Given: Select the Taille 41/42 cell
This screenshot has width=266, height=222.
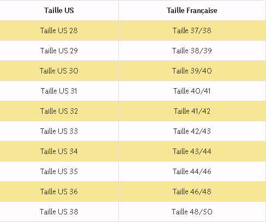Looking at the screenshot, I should [x=192, y=111].
